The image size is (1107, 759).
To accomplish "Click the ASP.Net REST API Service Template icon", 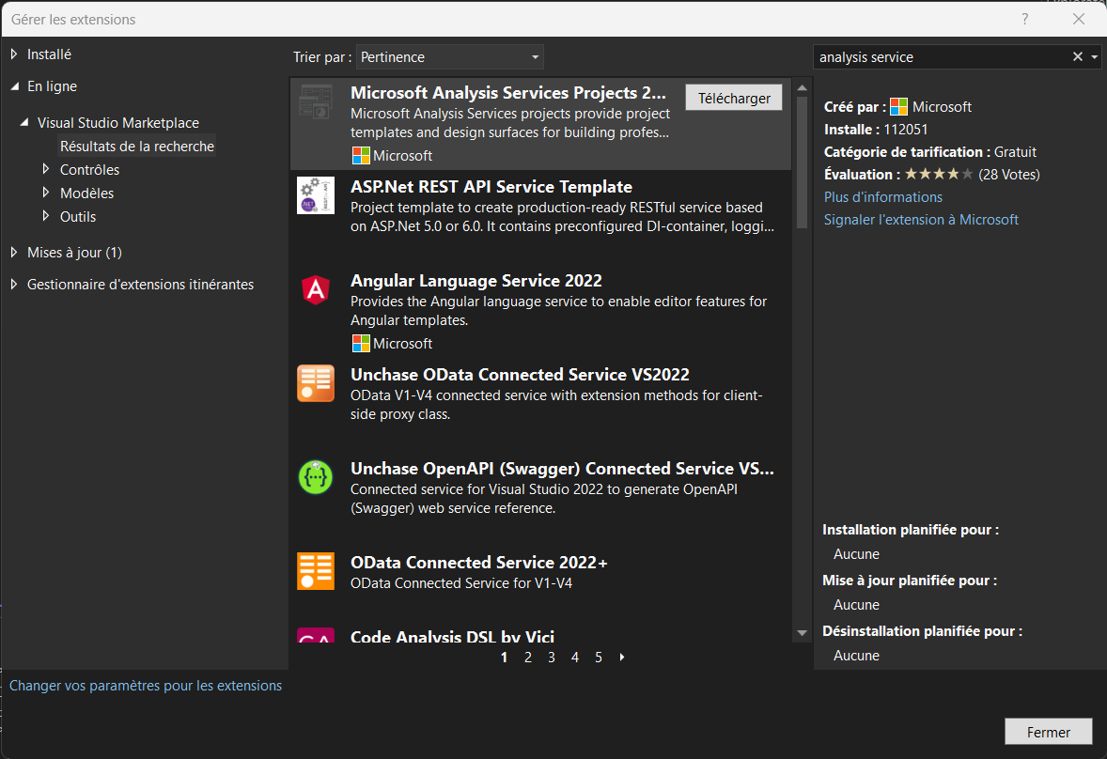I will click(316, 195).
